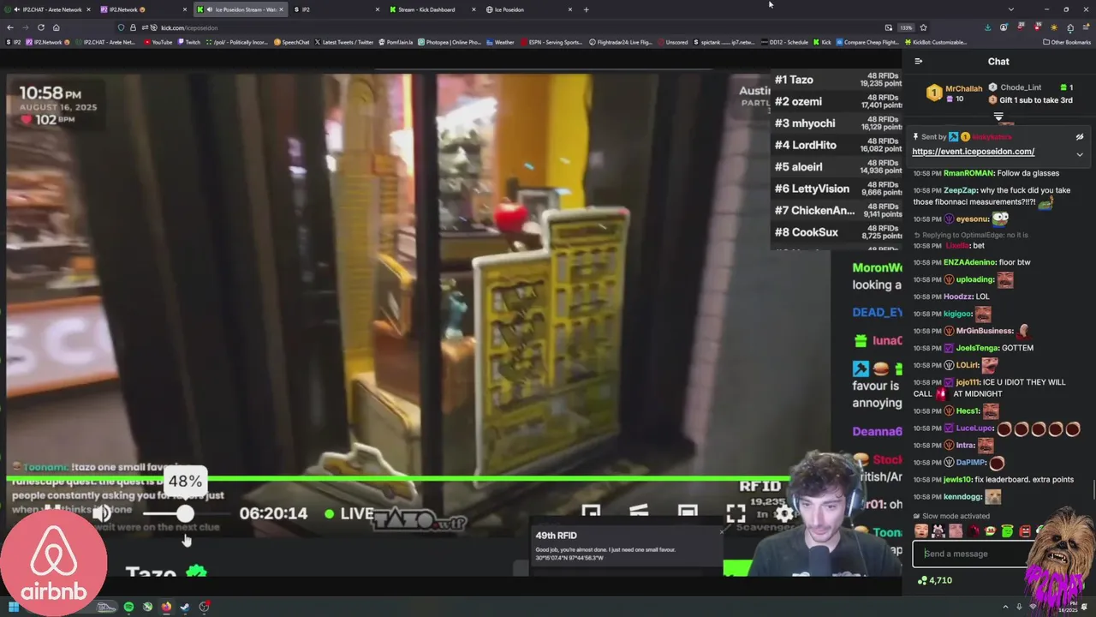This screenshot has width=1096, height=617.
Task: Open the Compare Cheap Flights bookmark
Action: pyautogui.click(x=868, y=42)
